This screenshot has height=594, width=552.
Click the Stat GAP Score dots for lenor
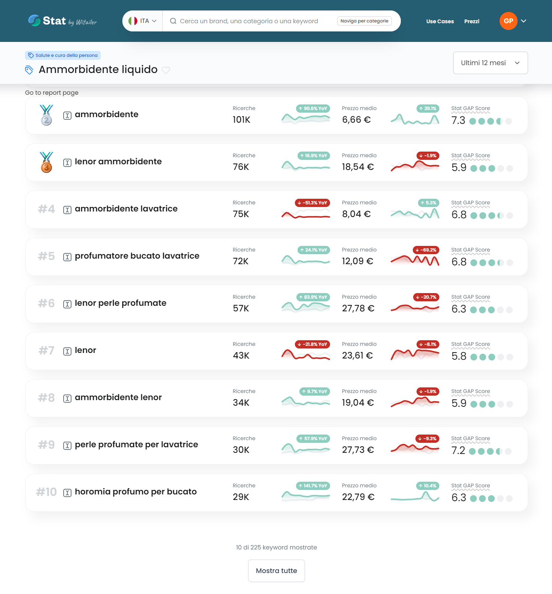click(491, 357)
